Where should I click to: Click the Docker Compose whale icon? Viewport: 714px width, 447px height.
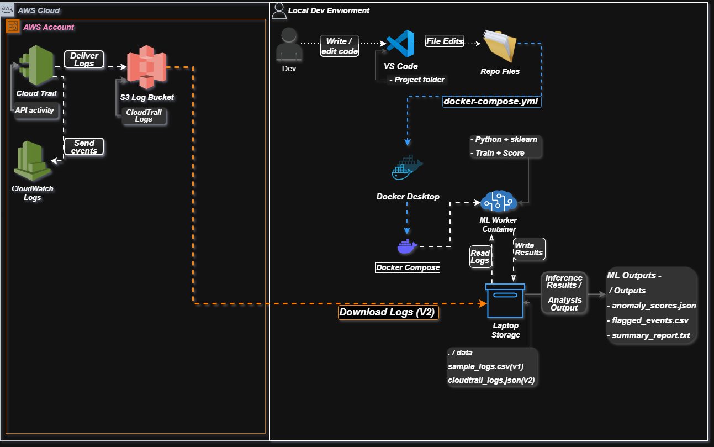click(407, 247)
